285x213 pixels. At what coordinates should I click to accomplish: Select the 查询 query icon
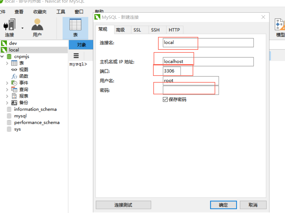[x=14, y=89]
